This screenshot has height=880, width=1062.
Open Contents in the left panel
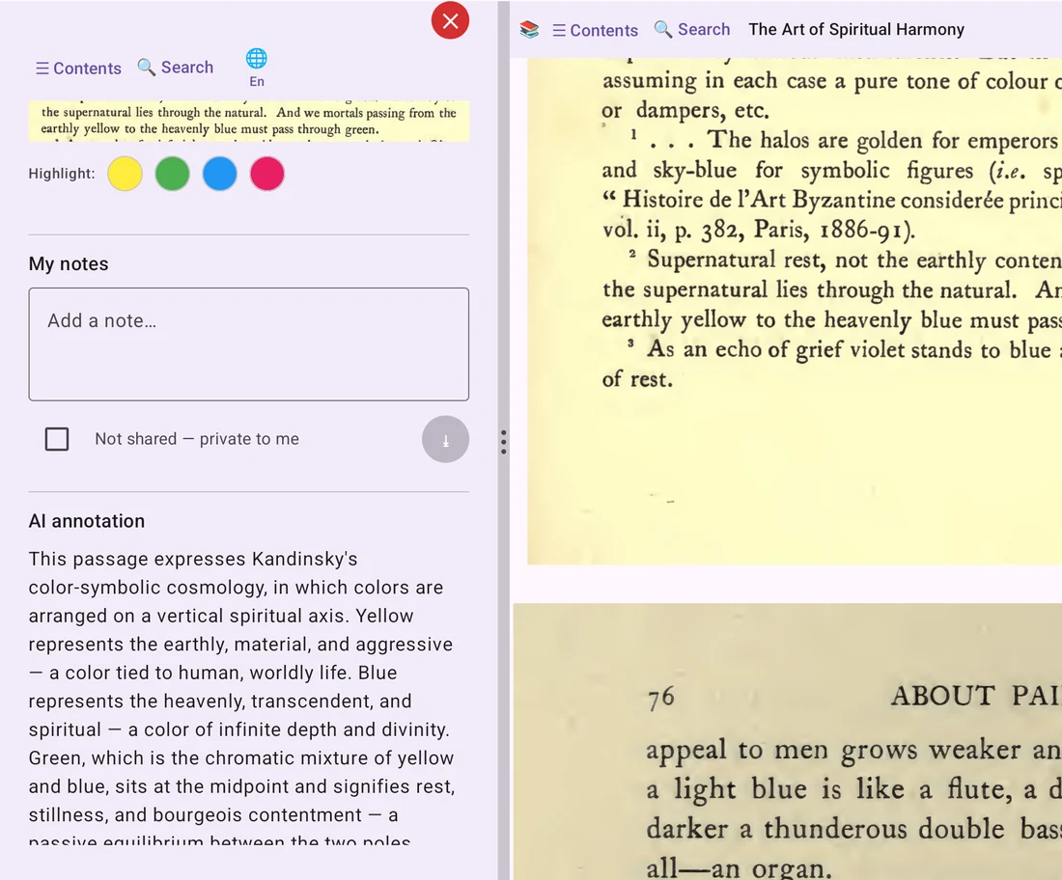(x=78, y=69)
